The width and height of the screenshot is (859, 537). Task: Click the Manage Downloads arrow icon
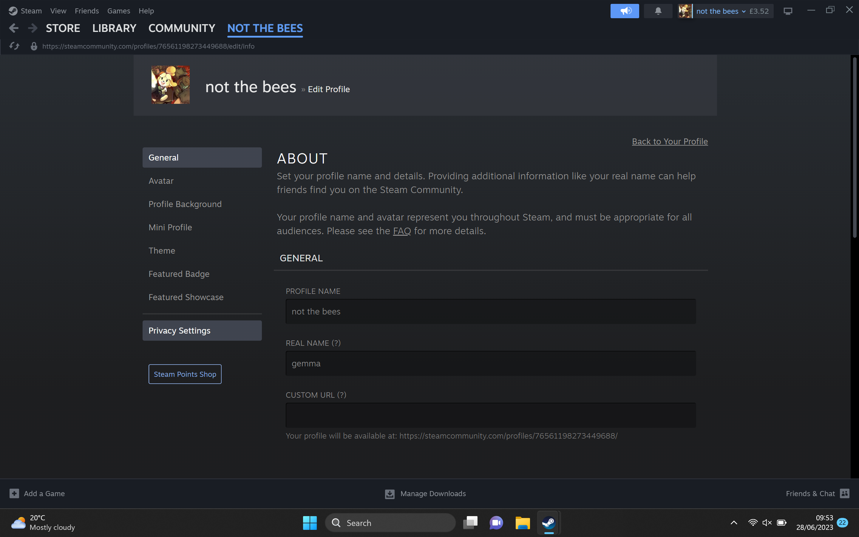point(390,494)
